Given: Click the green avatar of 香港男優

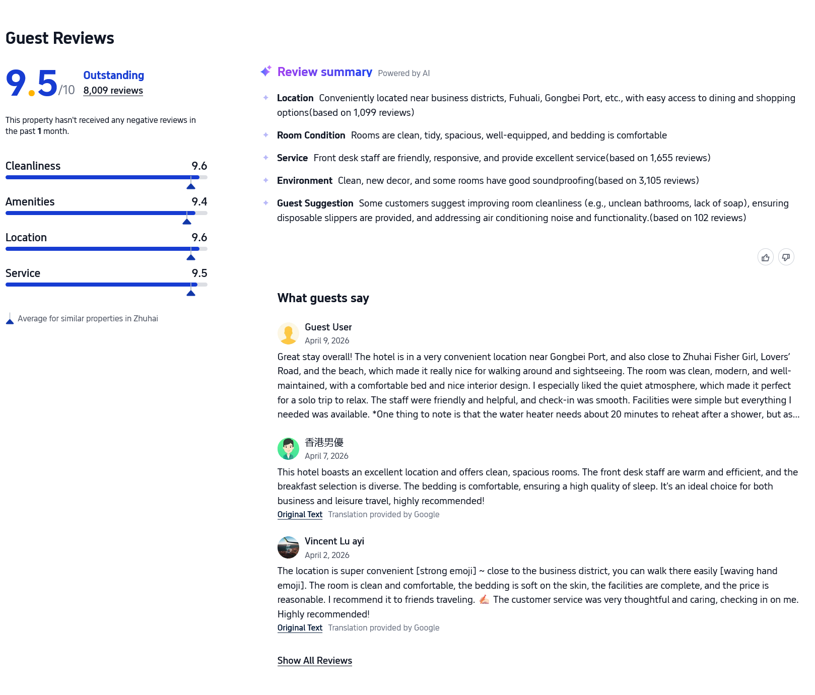Looking at the screenshot, I should pyautogui.click(x=288, y=449).
